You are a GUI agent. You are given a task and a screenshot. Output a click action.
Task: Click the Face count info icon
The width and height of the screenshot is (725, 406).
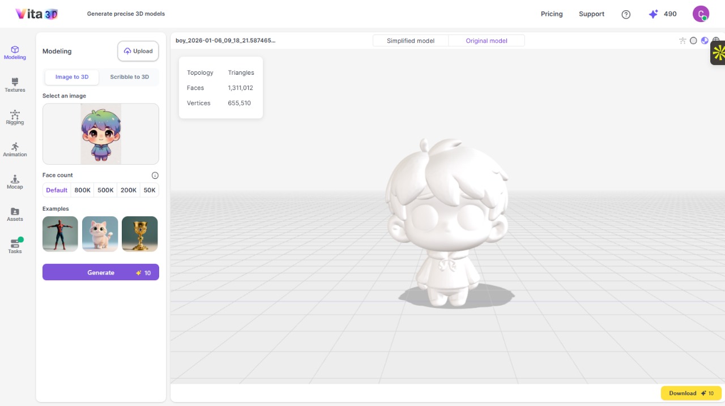[155, 176]
